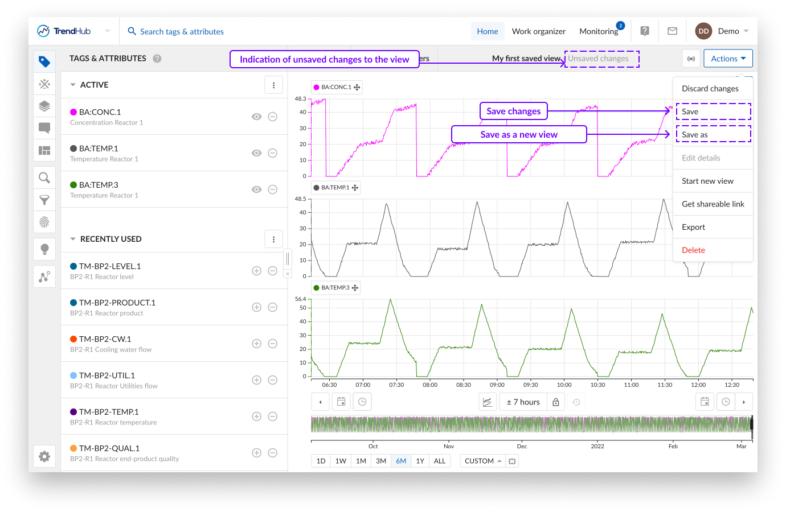Click the lock icon beside 7 hours
Viewport: 786px width, 512px height.
(x=556, y=402)
